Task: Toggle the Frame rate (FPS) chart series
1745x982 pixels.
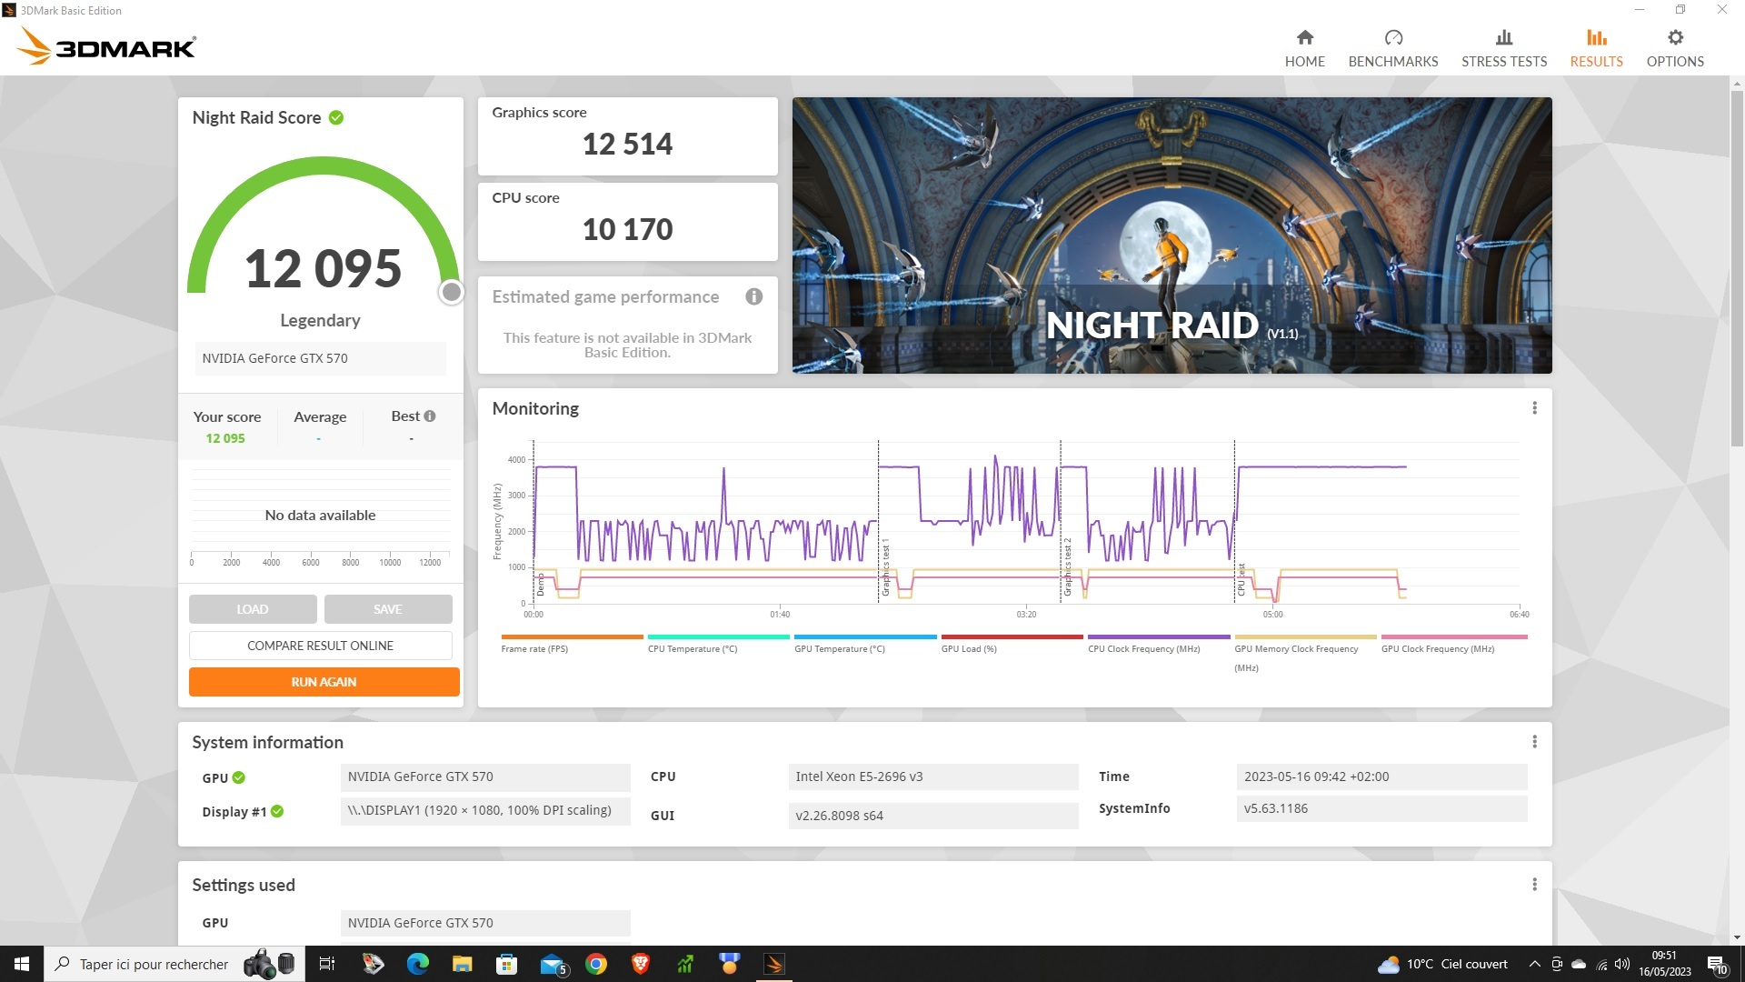Action: click(534, 649)
